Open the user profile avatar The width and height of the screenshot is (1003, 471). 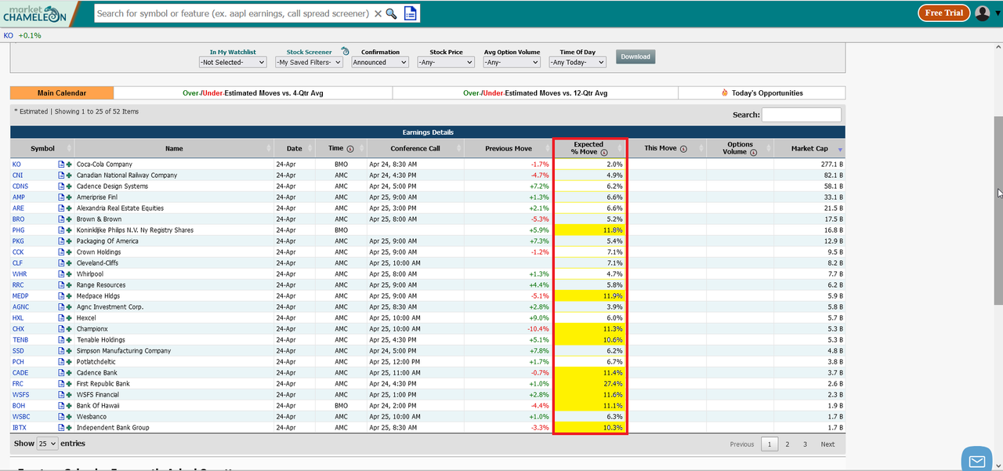[x=982, y=13]
